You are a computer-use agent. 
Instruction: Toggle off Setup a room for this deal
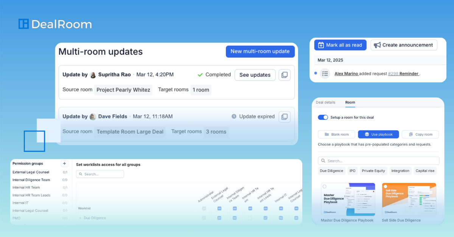[323, 118]
